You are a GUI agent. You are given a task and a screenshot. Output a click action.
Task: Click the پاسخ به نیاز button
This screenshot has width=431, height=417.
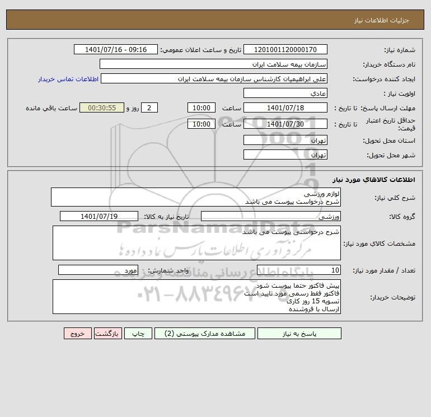pyautogui.click(x=299, y=334)
